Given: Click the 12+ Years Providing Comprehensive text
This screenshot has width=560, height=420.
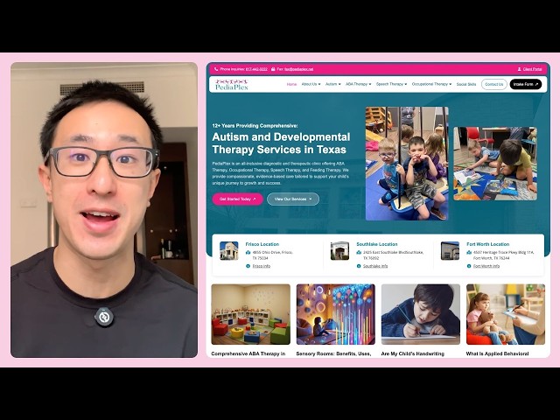Looking at the screenshot, I should click(255, 126).
